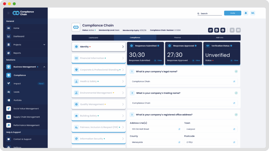The width and height of the screenshot is (269, 151).
Task: Click the Quality Management gear icon
Action: coord(76,104)
